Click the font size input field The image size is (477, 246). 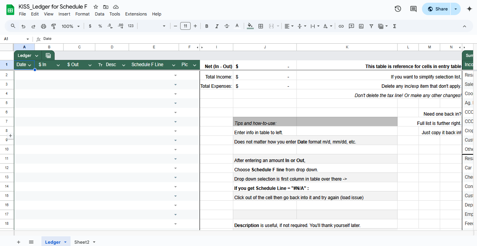185,26
